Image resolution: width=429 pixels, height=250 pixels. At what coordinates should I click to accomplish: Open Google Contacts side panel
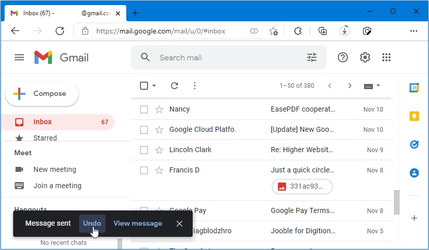coord(414,173)
